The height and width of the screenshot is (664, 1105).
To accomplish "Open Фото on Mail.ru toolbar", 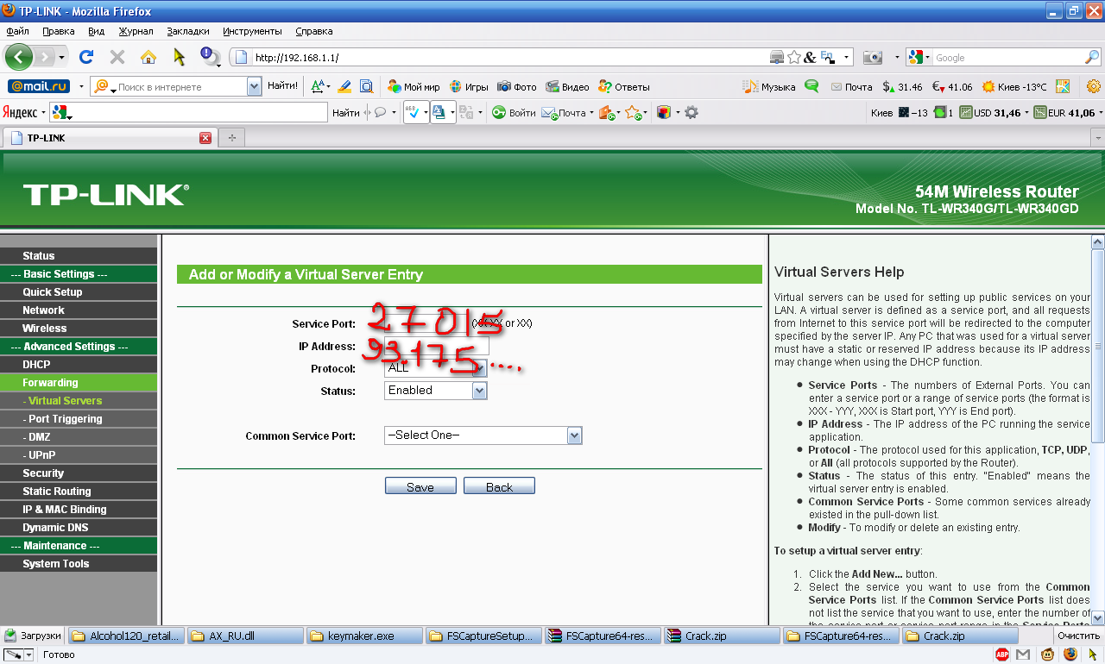I will tap(516, 86).
